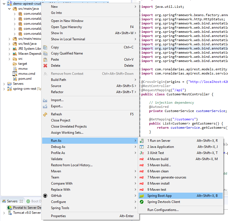This screenshot has height=221, width=228.
Task: Expand the JRE System Library node
Action: click(9, 49)
